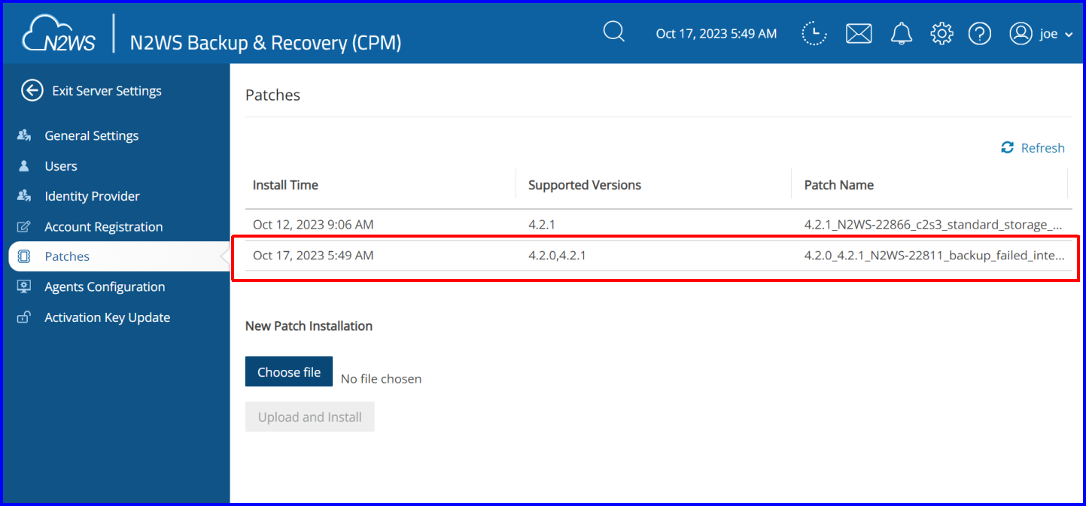Image resolution: width=1086 pixels, height=506 pixels.
Task: Click the back arrow icon for Exit Server Settings
Action: pyautogui.click(x=32, y=91)
